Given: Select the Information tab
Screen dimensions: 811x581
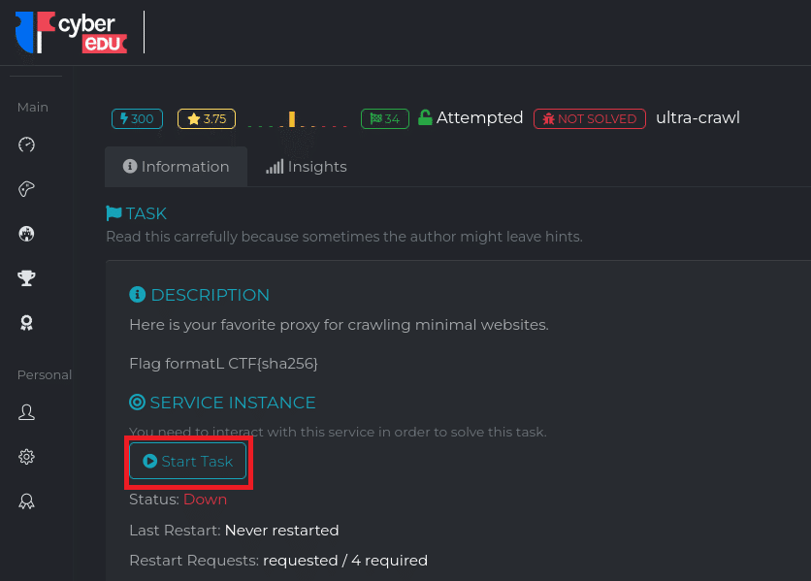Looking at the screenshot, I should pos(176,167).
